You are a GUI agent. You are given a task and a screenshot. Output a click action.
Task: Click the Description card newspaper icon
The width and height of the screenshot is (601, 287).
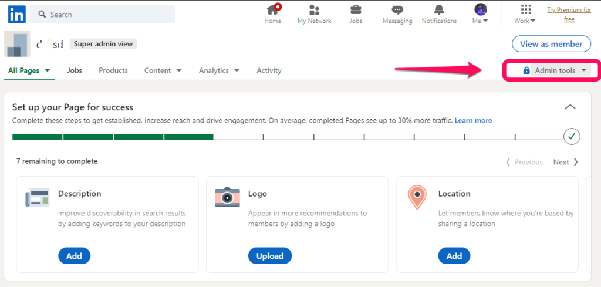37,198
